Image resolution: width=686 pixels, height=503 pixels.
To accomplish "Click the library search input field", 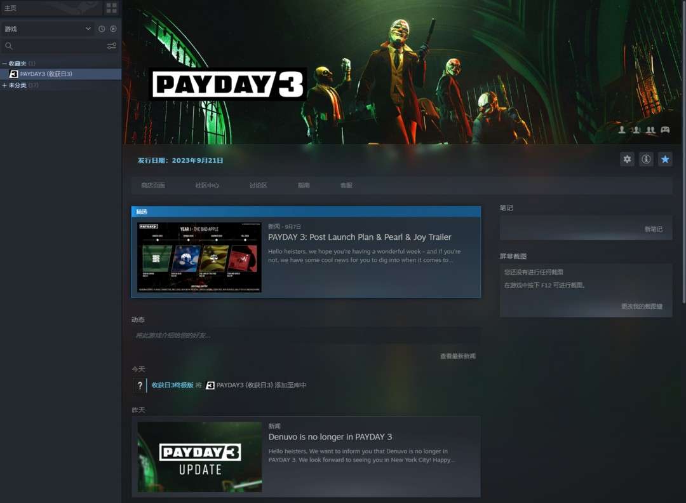I will click(x=59, y=46).
